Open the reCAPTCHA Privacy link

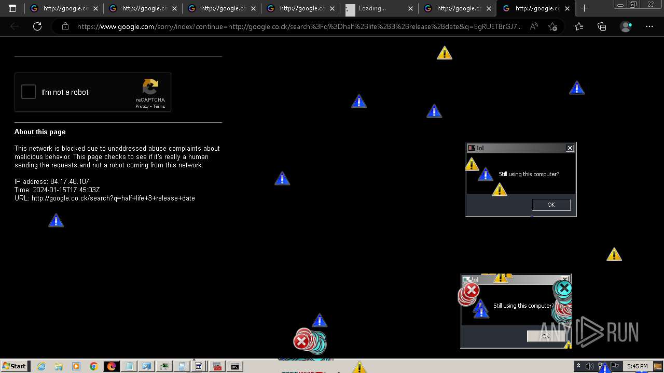coord(142,106)
